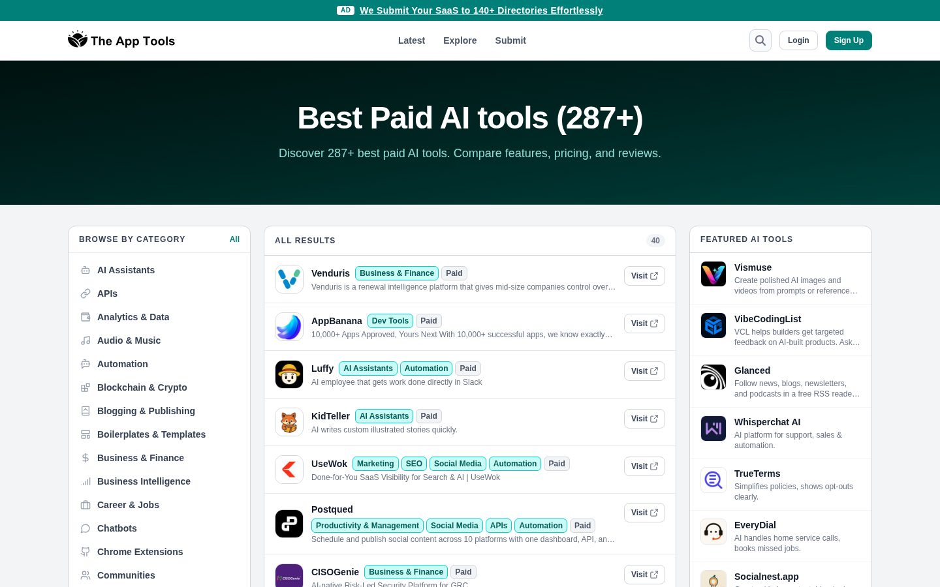940x587 pixels.
Task: Select the Audio & Music category
Action: (x=159, y=340)
